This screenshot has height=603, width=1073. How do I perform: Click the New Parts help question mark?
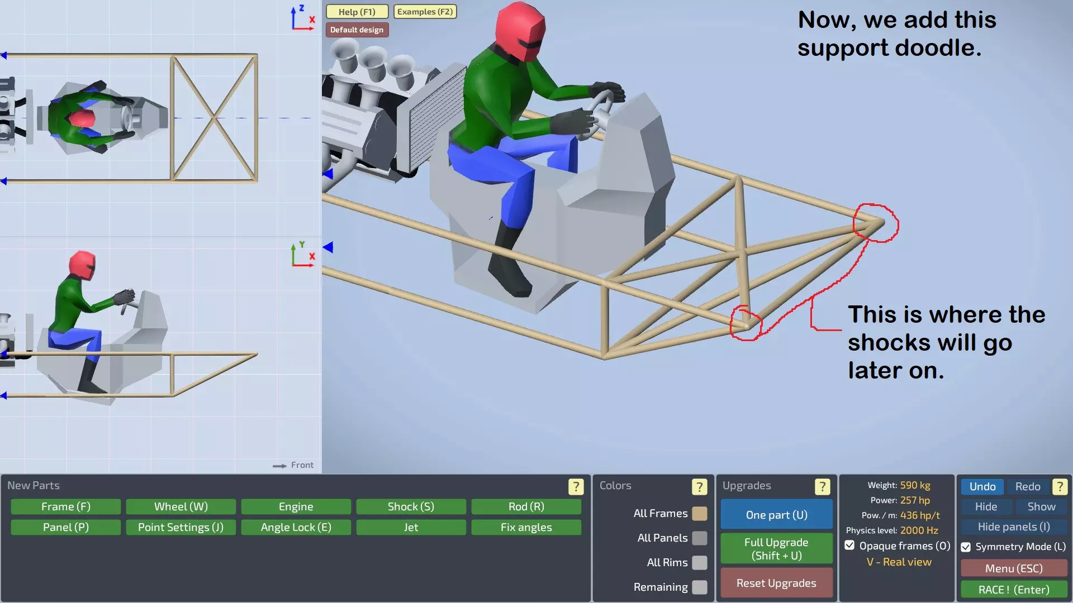click(x=576, y=486)
